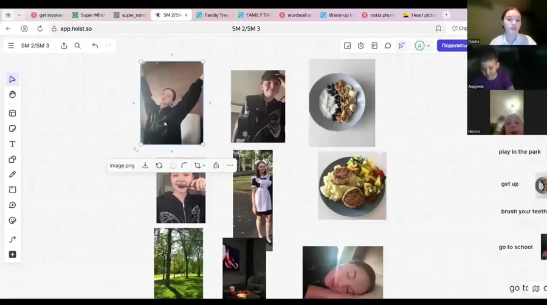Click the export board icon
The width and height of the screenshot is (547, 305).
[64, 46]
